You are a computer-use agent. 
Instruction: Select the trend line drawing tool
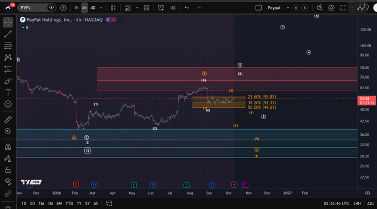point(8,34)
